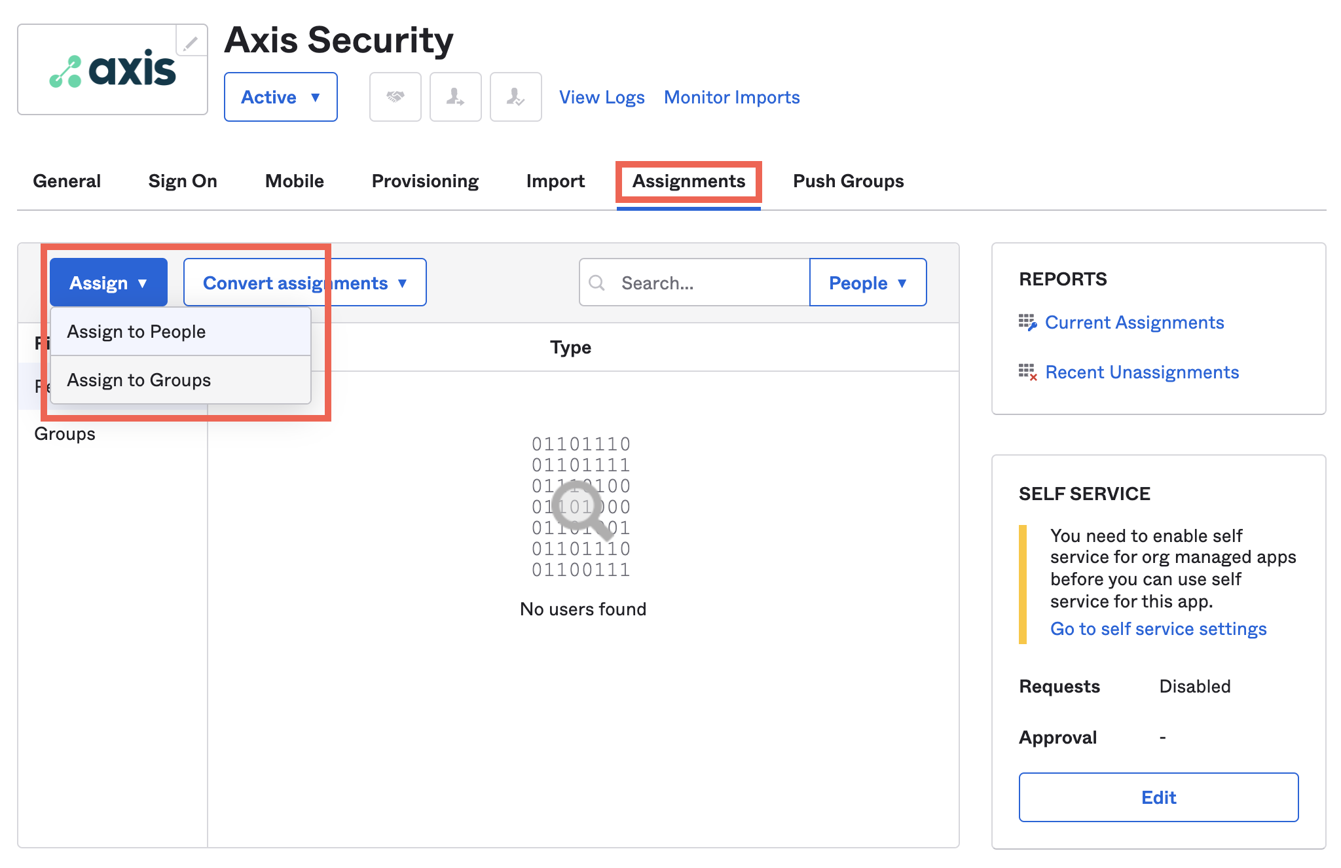Open the View Logs link
1341x868 pixels.
point(602,97)
